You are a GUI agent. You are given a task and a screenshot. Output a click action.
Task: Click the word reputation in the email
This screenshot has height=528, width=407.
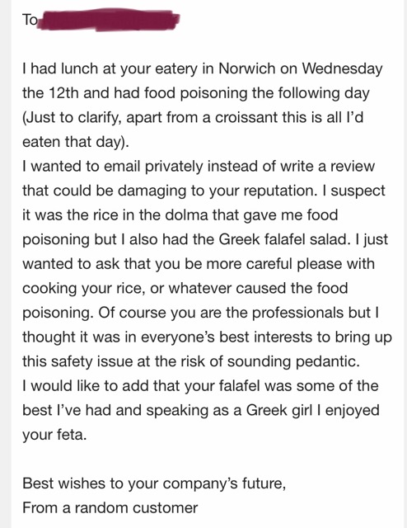[x=280, y=191]
